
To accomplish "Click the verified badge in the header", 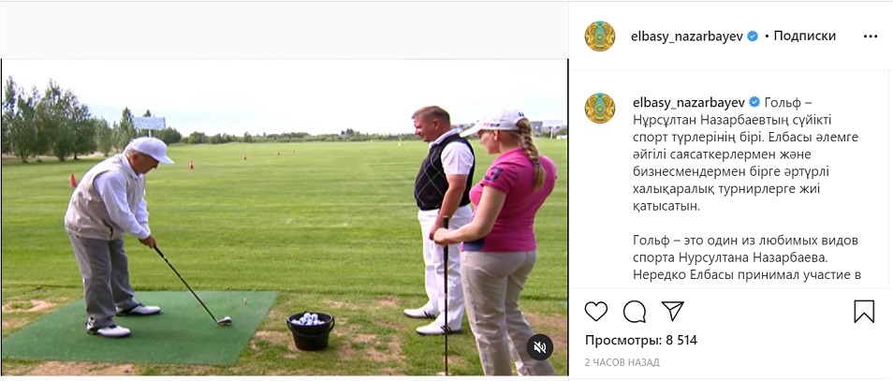I will coord(753,37).
